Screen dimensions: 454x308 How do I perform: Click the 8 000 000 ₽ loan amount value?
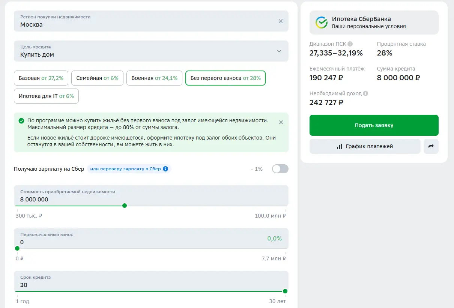click(x=398, y=78)
